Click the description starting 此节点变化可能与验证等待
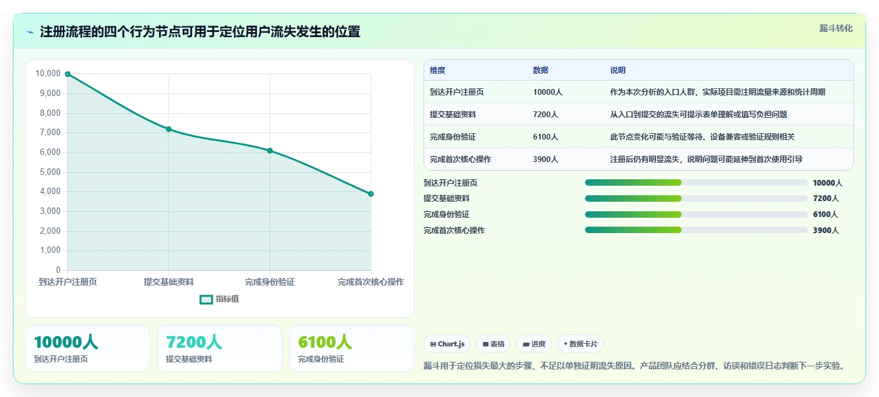This screenshot has width=879, height=397. (x=702, y=137)
